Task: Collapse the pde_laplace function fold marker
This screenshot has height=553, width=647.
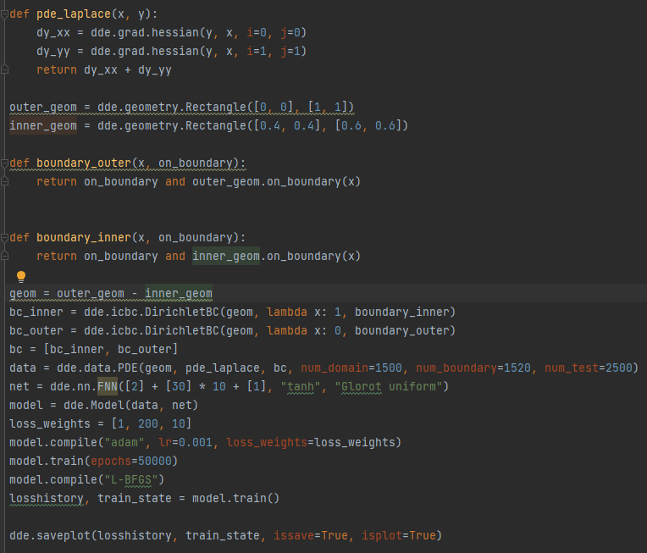Action: click(4, 14)
